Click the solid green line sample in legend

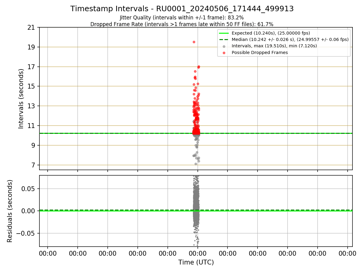[224, 33]
